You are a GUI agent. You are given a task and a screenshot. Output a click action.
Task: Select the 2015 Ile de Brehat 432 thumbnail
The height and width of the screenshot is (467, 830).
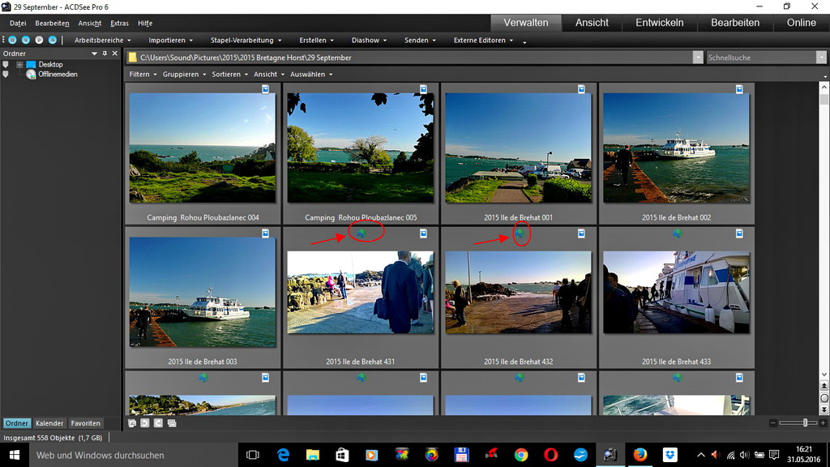coord(518,292)
